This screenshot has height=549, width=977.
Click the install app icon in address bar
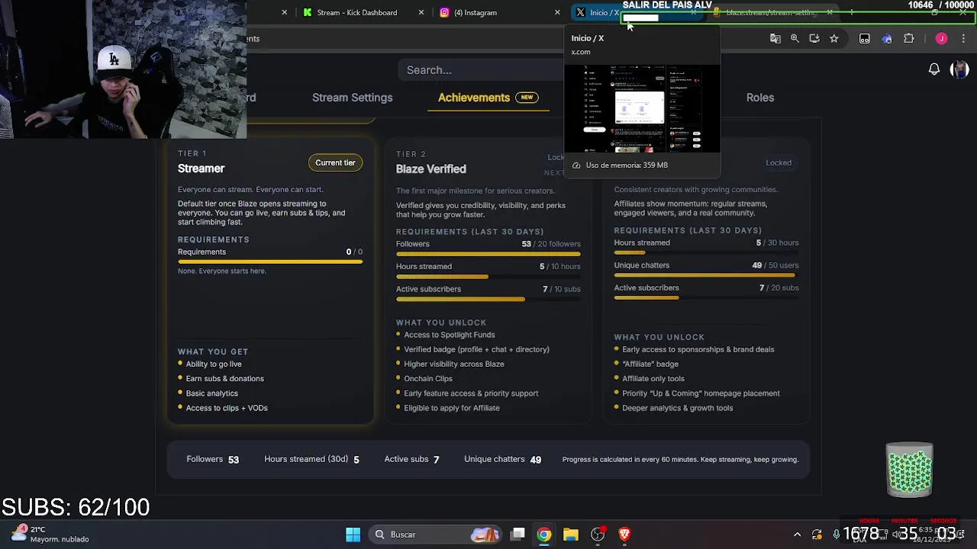pyautogui.click(x=814, y=38)
